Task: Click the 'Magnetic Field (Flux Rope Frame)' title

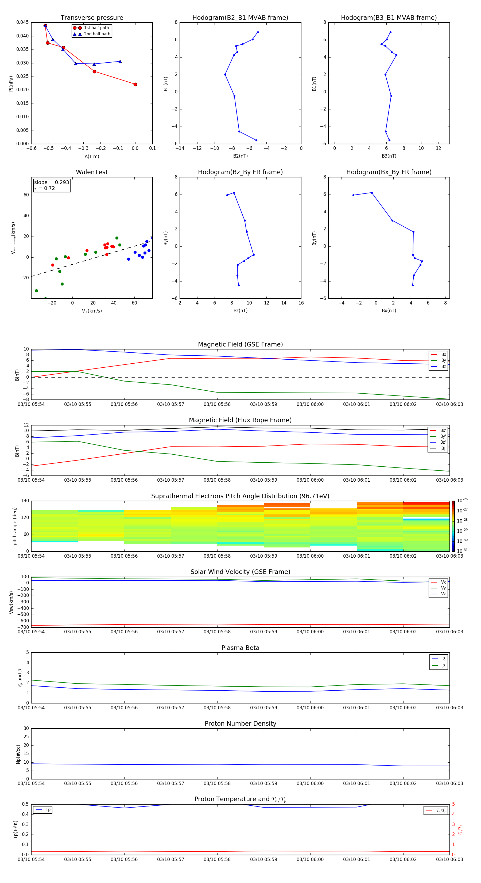Action: coord(240,420)
